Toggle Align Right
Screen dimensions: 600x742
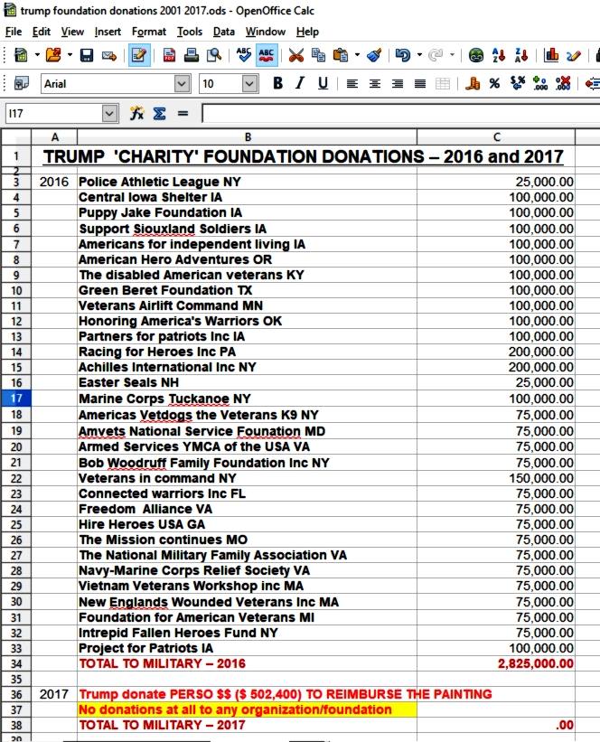[x=398, y=84]
